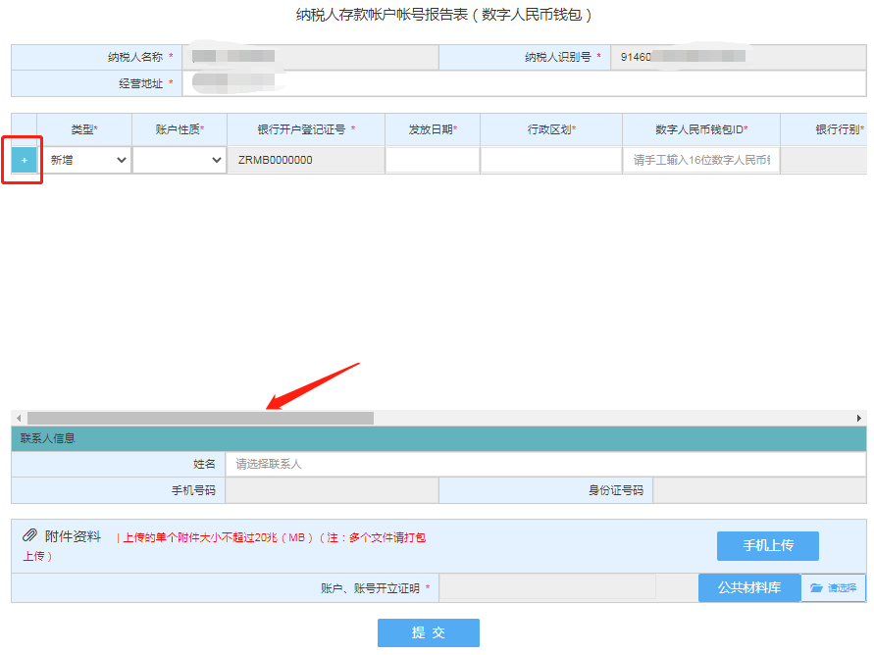The height and width of the screenshot is (655, 874).
Task: Expand the 账户性质 dropdown
Action: click(x=180, y=160)
